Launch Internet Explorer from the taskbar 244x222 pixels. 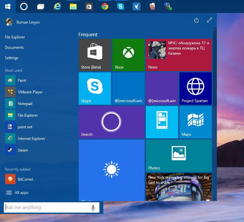(57, 6)
